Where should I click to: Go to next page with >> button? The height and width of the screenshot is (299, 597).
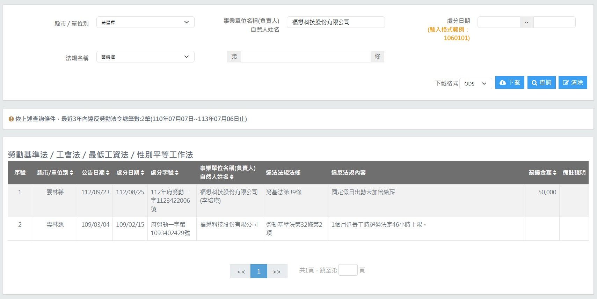pos(277,271)
